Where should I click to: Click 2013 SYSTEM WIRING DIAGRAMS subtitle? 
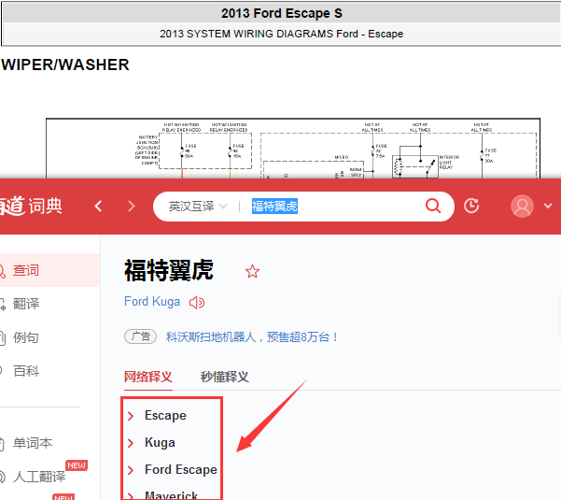click(x=282, y=34)
